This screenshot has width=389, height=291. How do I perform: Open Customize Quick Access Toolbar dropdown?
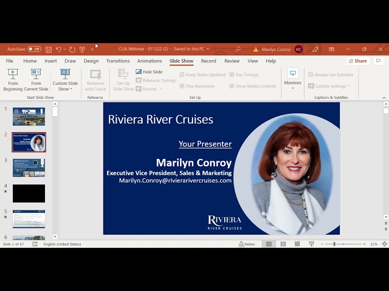click(92, 50)
